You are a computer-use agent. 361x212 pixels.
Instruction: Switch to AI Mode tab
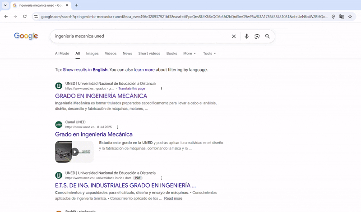point(62,53)
